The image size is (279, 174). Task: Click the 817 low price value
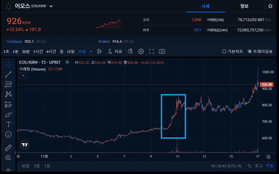coord(198,30)
